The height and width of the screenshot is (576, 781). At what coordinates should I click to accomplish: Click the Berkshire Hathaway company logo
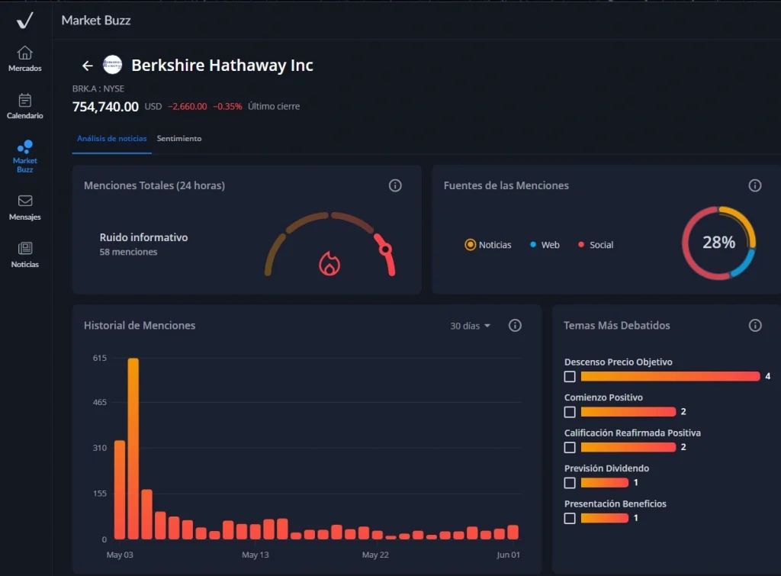[112, 65]
